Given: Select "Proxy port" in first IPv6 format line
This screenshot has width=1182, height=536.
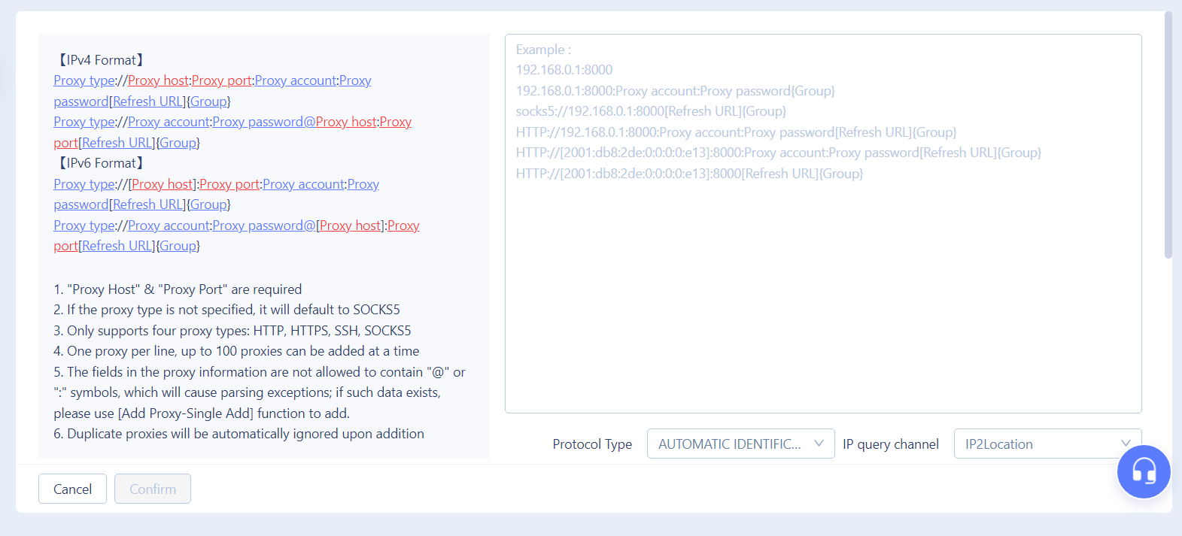Looking at the screenshot, I should pos(229,185).
